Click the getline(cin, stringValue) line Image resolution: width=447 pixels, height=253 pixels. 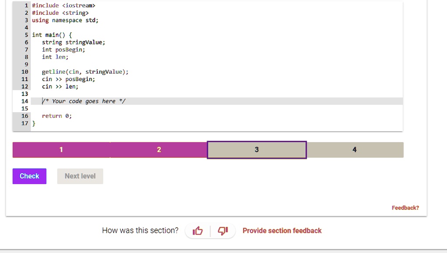pyautogui.click(x=85, y=72)
